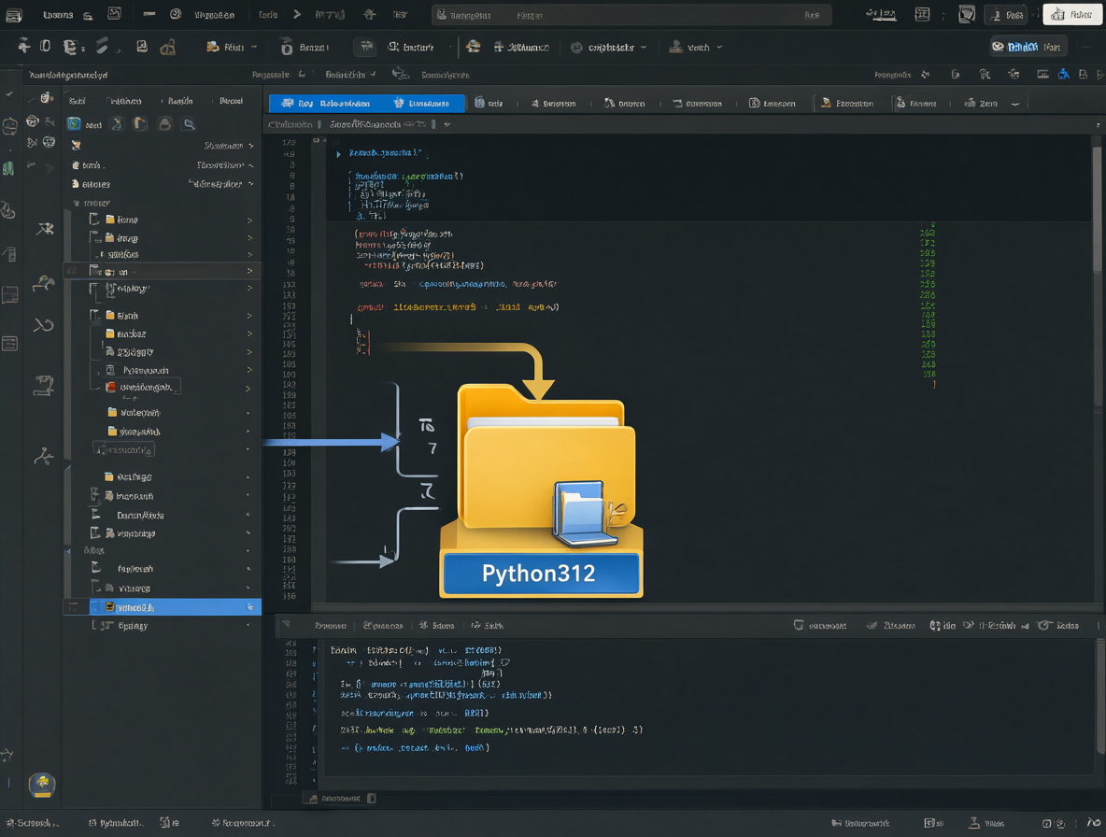
Task: Focus the wide search field in the title bar
Action: (x=631, y=15)
